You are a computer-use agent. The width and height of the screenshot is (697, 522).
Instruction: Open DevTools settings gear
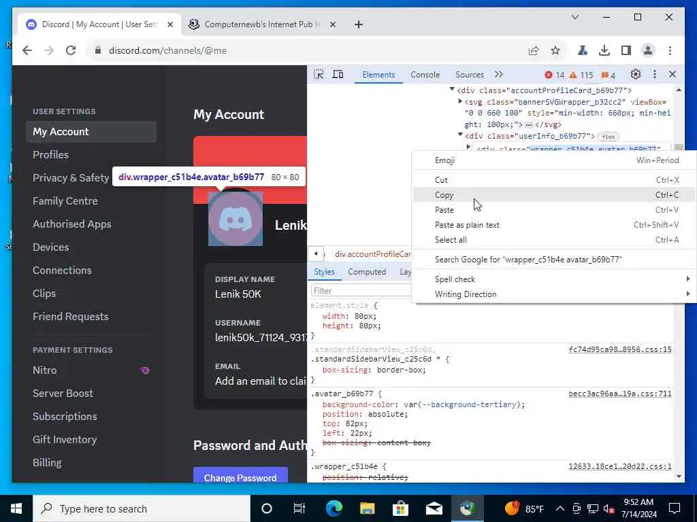(x=636, y=75)
